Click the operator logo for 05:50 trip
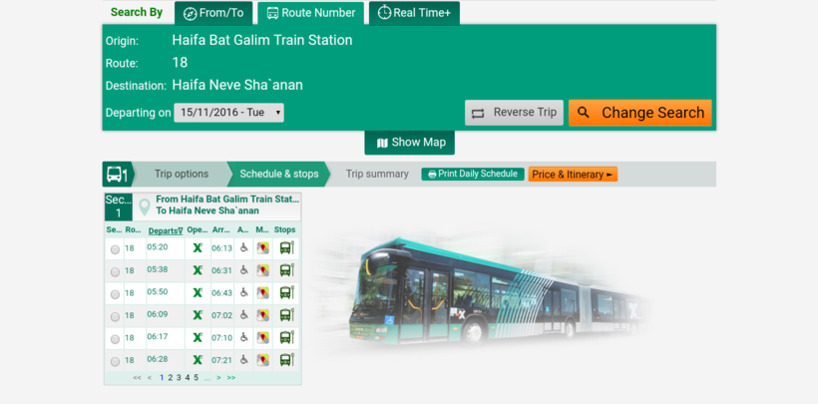 198,293
